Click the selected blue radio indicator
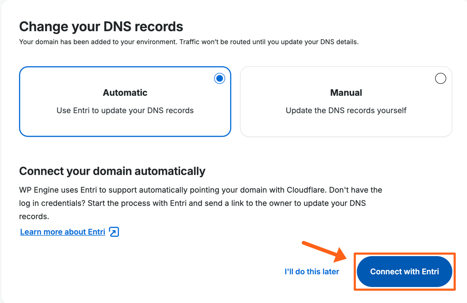467x303 pixels. tap(219, 78)
